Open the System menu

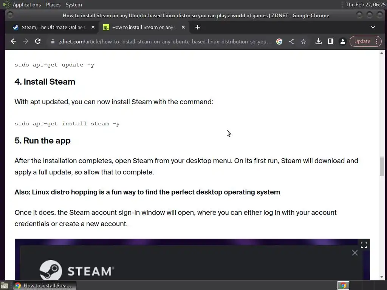tap(74, 5)
